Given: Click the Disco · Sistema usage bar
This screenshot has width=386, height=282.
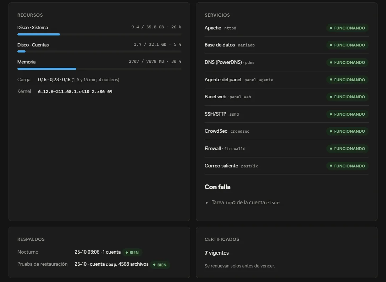Looking at the screenshot, I should click(99, 34).
